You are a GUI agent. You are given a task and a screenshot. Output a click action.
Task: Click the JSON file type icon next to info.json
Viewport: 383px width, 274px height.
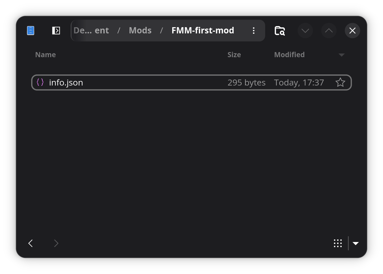click(40, 82)
